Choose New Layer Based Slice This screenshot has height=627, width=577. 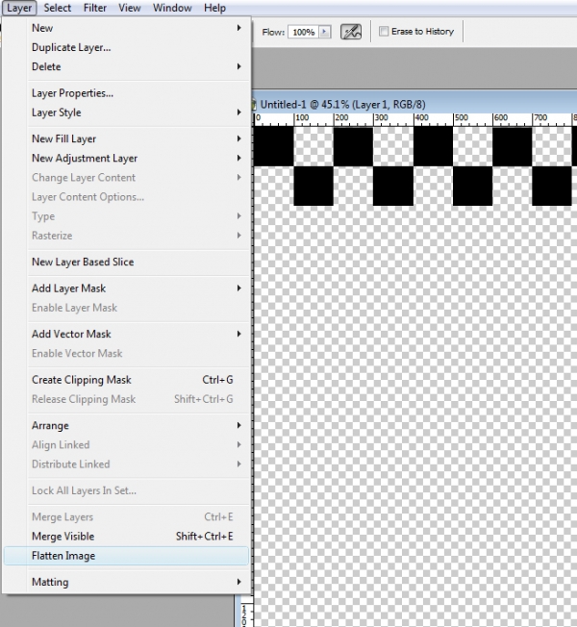click(x=126, y=262)
